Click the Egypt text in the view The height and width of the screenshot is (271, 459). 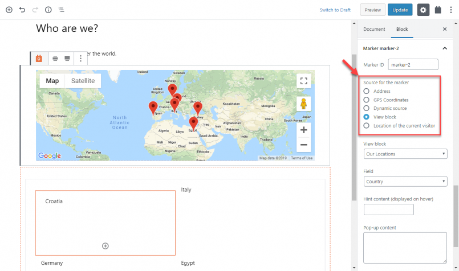pyautogui.click(x=188, y=263)
